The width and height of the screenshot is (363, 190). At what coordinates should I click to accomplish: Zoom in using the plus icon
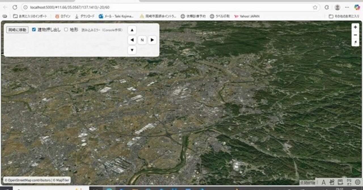[x=355, y=27]
